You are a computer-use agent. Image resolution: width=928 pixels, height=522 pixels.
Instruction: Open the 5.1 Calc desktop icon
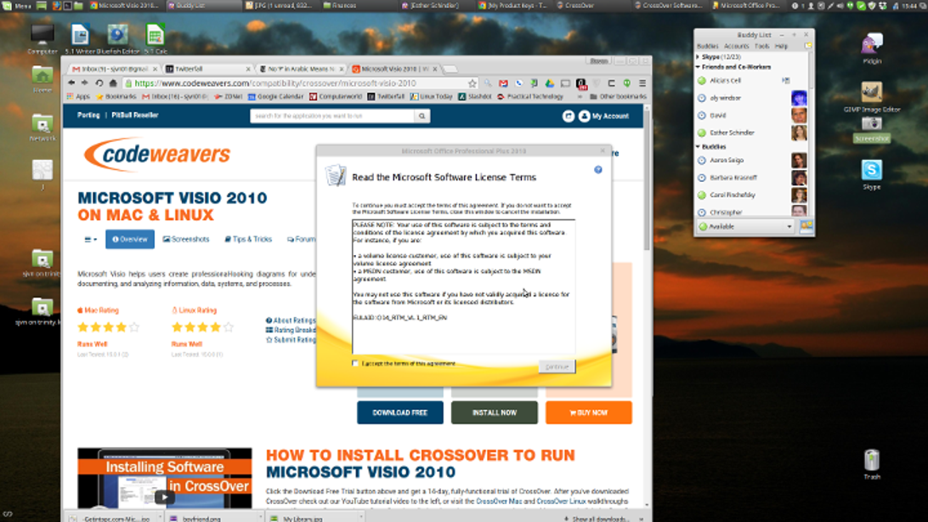(155, 39)
